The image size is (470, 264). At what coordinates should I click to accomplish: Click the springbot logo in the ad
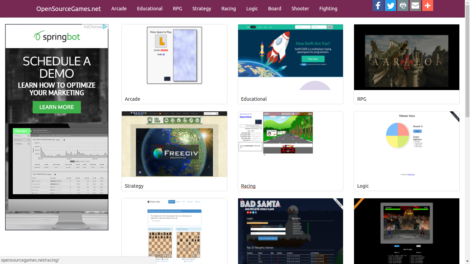(57, 36)
